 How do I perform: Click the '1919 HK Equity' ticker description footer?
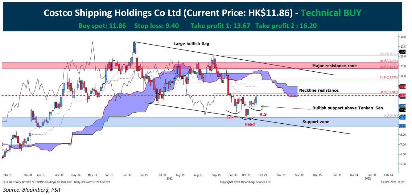coord(56,182)
